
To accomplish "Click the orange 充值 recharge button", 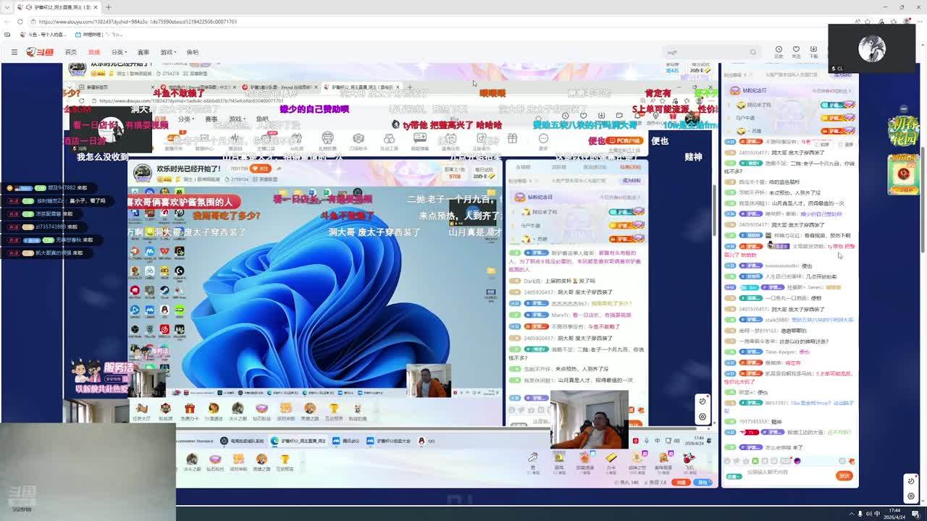I will [x=681, y=482].
